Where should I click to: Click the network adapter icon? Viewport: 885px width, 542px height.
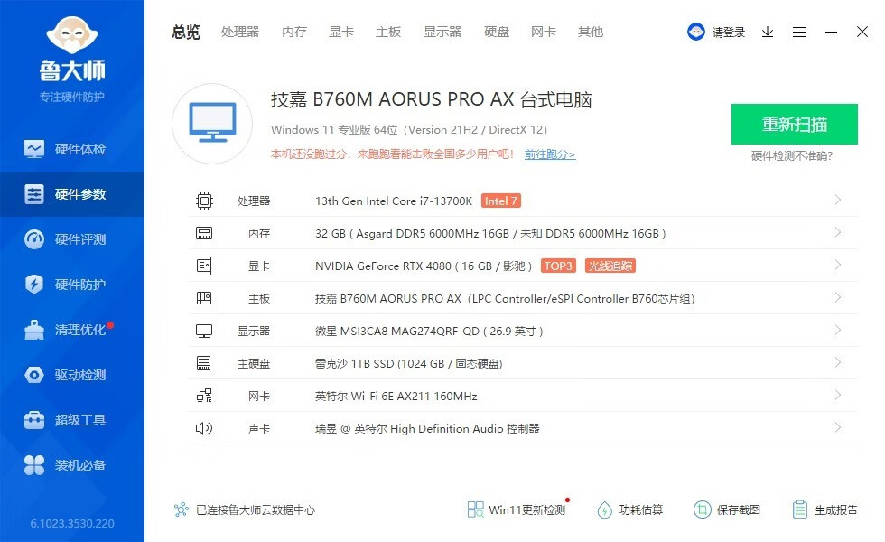(204, 396)
